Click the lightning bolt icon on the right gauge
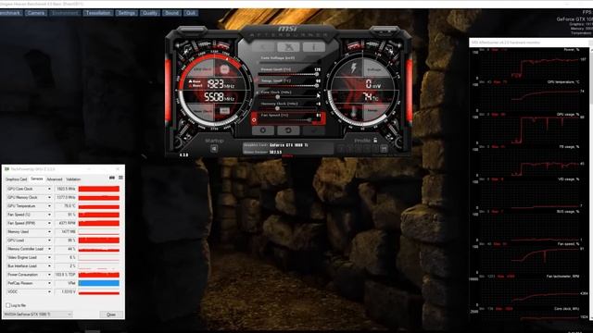Image resolution: width=593 pixels, height=333 pixels. click(353, 68)
